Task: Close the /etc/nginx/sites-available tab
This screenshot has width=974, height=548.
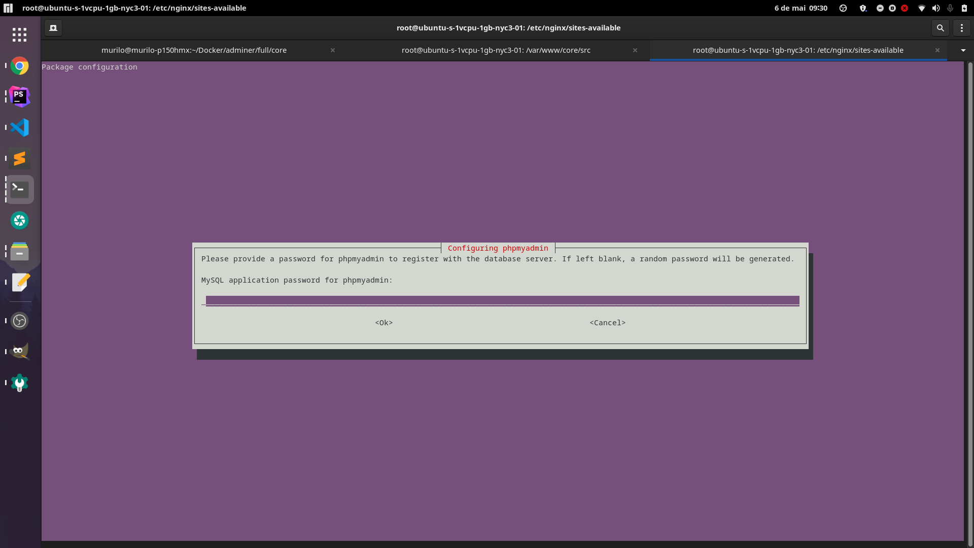Action: [937, 50]
